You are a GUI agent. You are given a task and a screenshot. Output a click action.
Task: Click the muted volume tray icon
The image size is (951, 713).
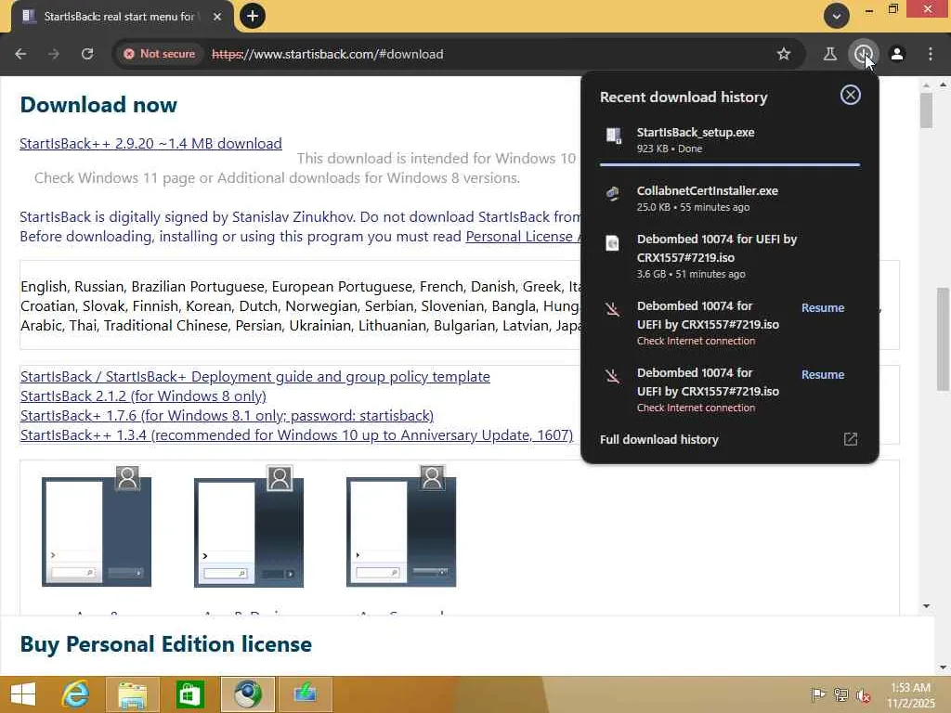click(863, 694)
